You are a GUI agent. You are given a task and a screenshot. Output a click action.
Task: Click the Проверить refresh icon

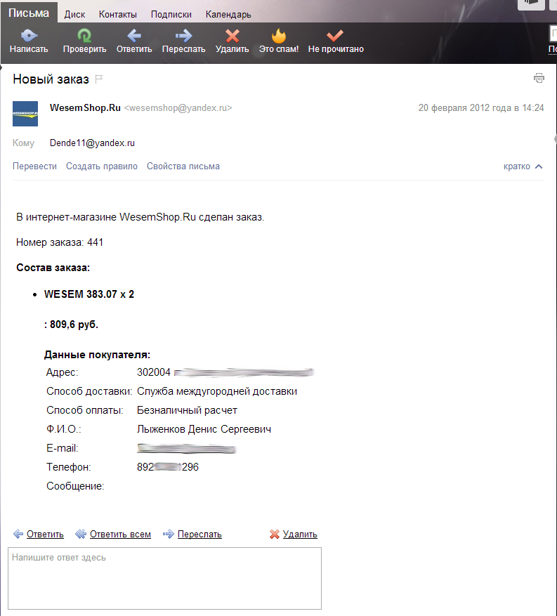pyautogui.click(x=84, y=36)
